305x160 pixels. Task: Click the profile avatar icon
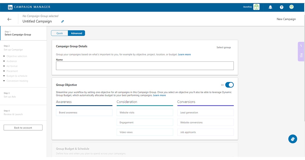(292, 7)
